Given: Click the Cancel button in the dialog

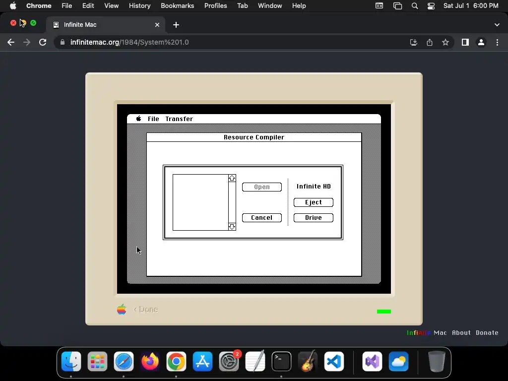Looking at the screenshot, I should pos(262,218).
